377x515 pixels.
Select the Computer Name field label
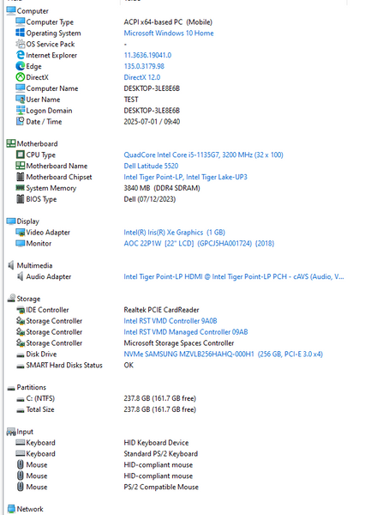click(x=52, y=88)
